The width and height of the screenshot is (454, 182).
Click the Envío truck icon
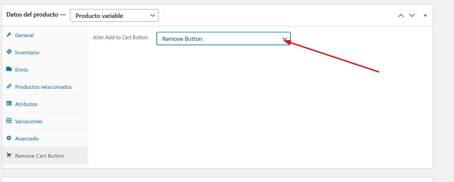(x=9, y=69)
